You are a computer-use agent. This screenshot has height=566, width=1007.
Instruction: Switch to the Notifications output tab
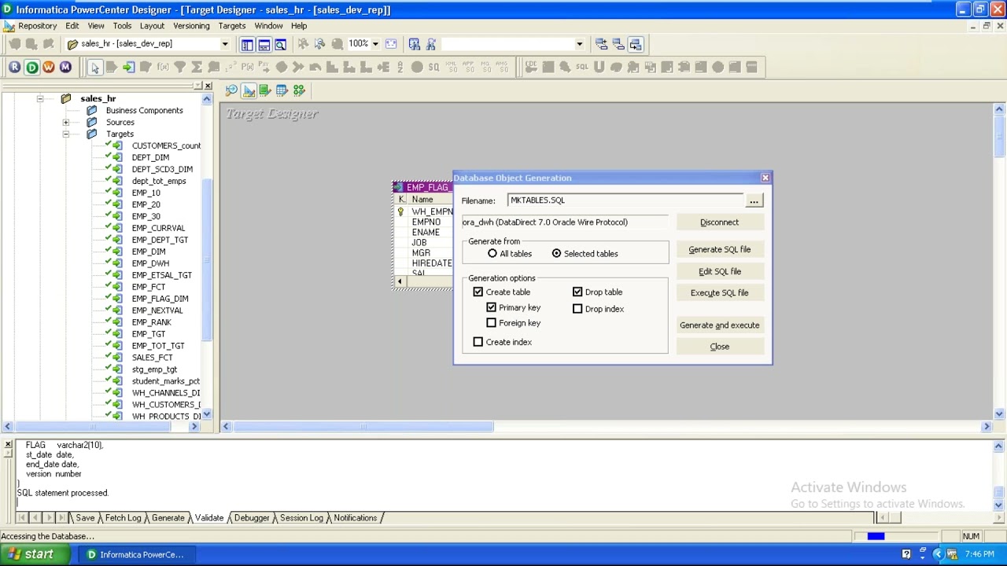[356, 518]
